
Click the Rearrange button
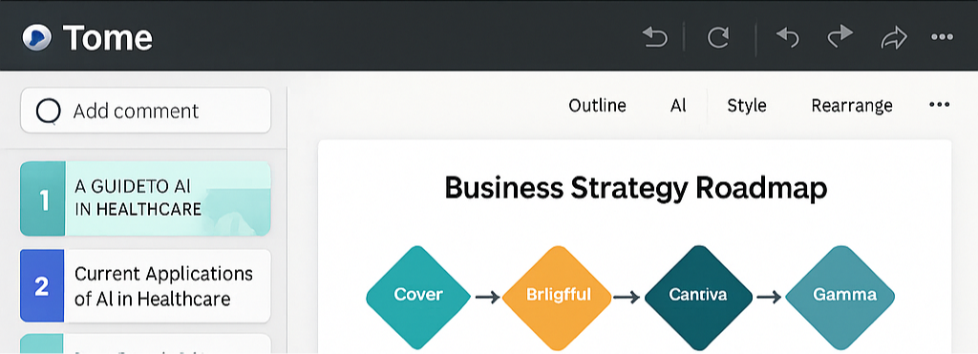coord(851,105)
